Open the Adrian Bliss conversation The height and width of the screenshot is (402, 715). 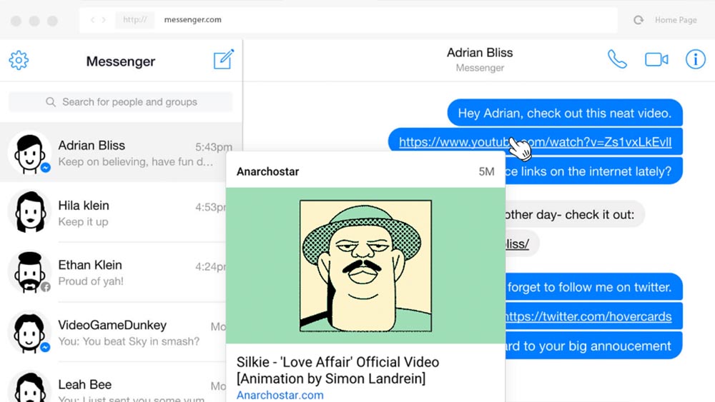click(x=129, y=153)
